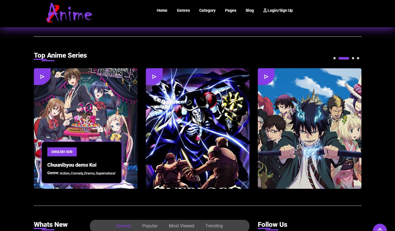The height and width of the screenshot is (231, 395).
Task: Select fourth carousel pagination dot
Action: point(358,58)
